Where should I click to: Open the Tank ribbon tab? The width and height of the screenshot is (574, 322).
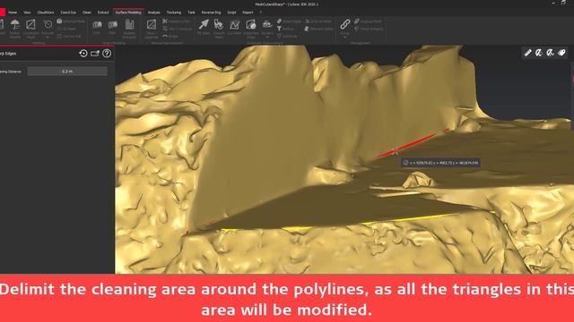[x=191, y=13]
